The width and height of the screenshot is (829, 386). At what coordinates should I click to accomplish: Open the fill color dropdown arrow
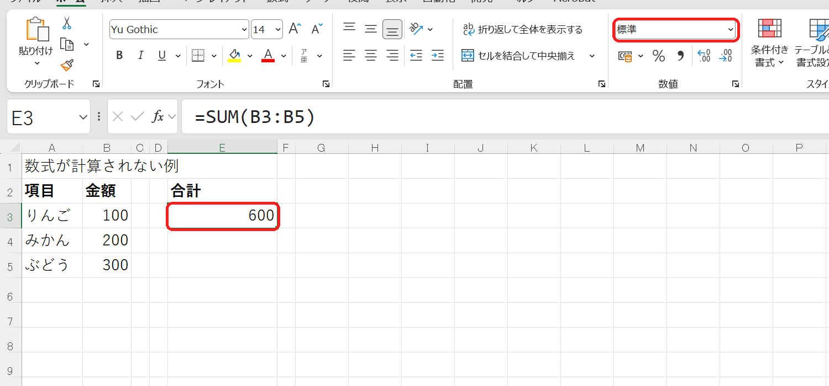(250, 56)
